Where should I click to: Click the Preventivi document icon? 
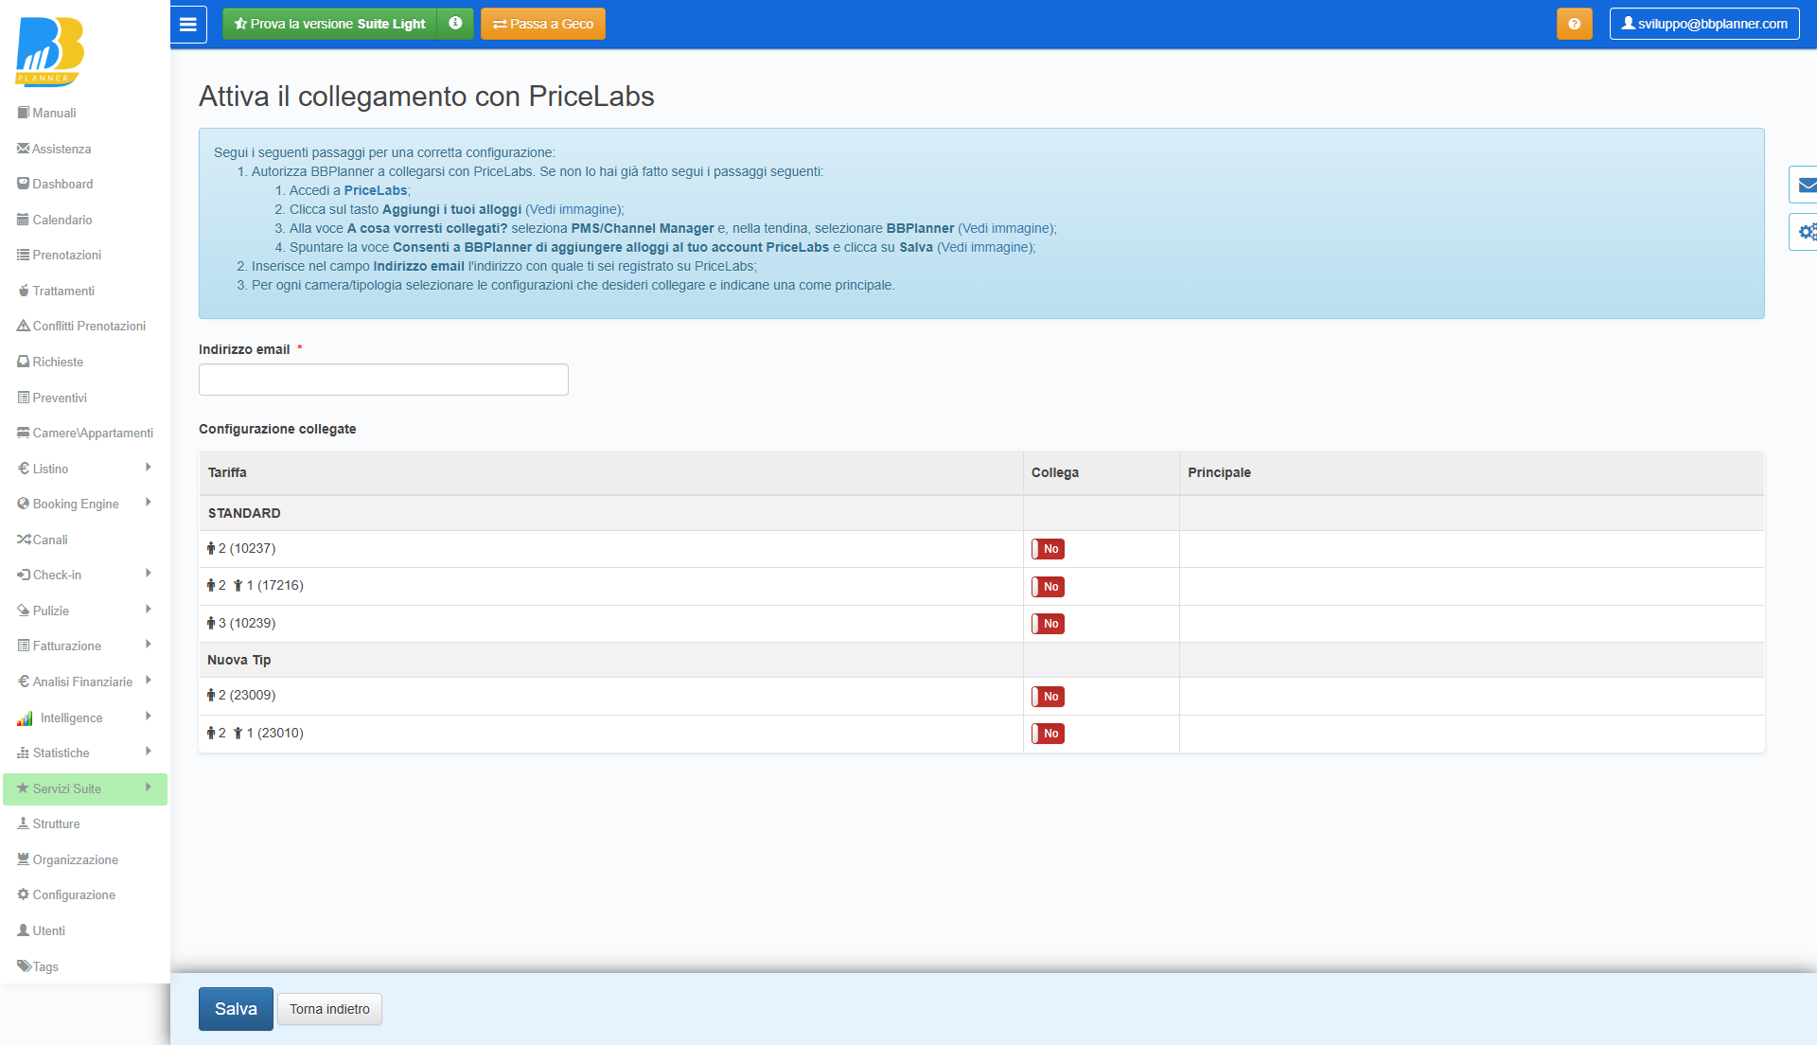point(24,398)
